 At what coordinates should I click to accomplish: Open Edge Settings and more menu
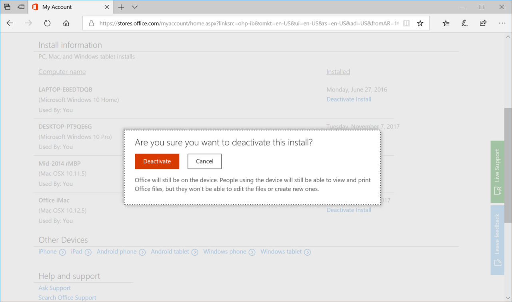[x=502, y=23]
